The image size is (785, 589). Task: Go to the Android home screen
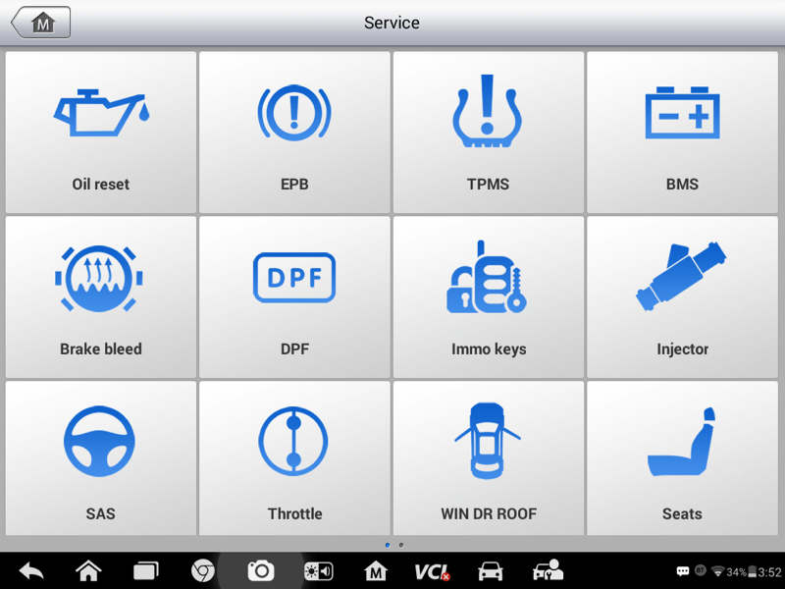88,571
